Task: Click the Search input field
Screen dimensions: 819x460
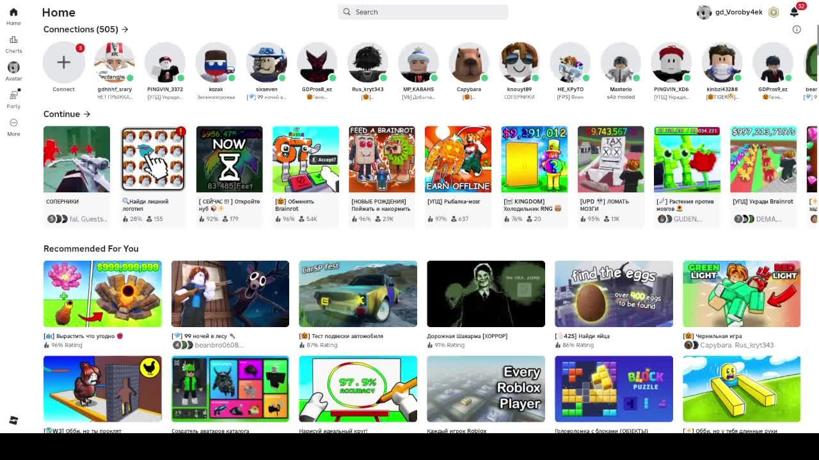Action: tap(423, 11)
